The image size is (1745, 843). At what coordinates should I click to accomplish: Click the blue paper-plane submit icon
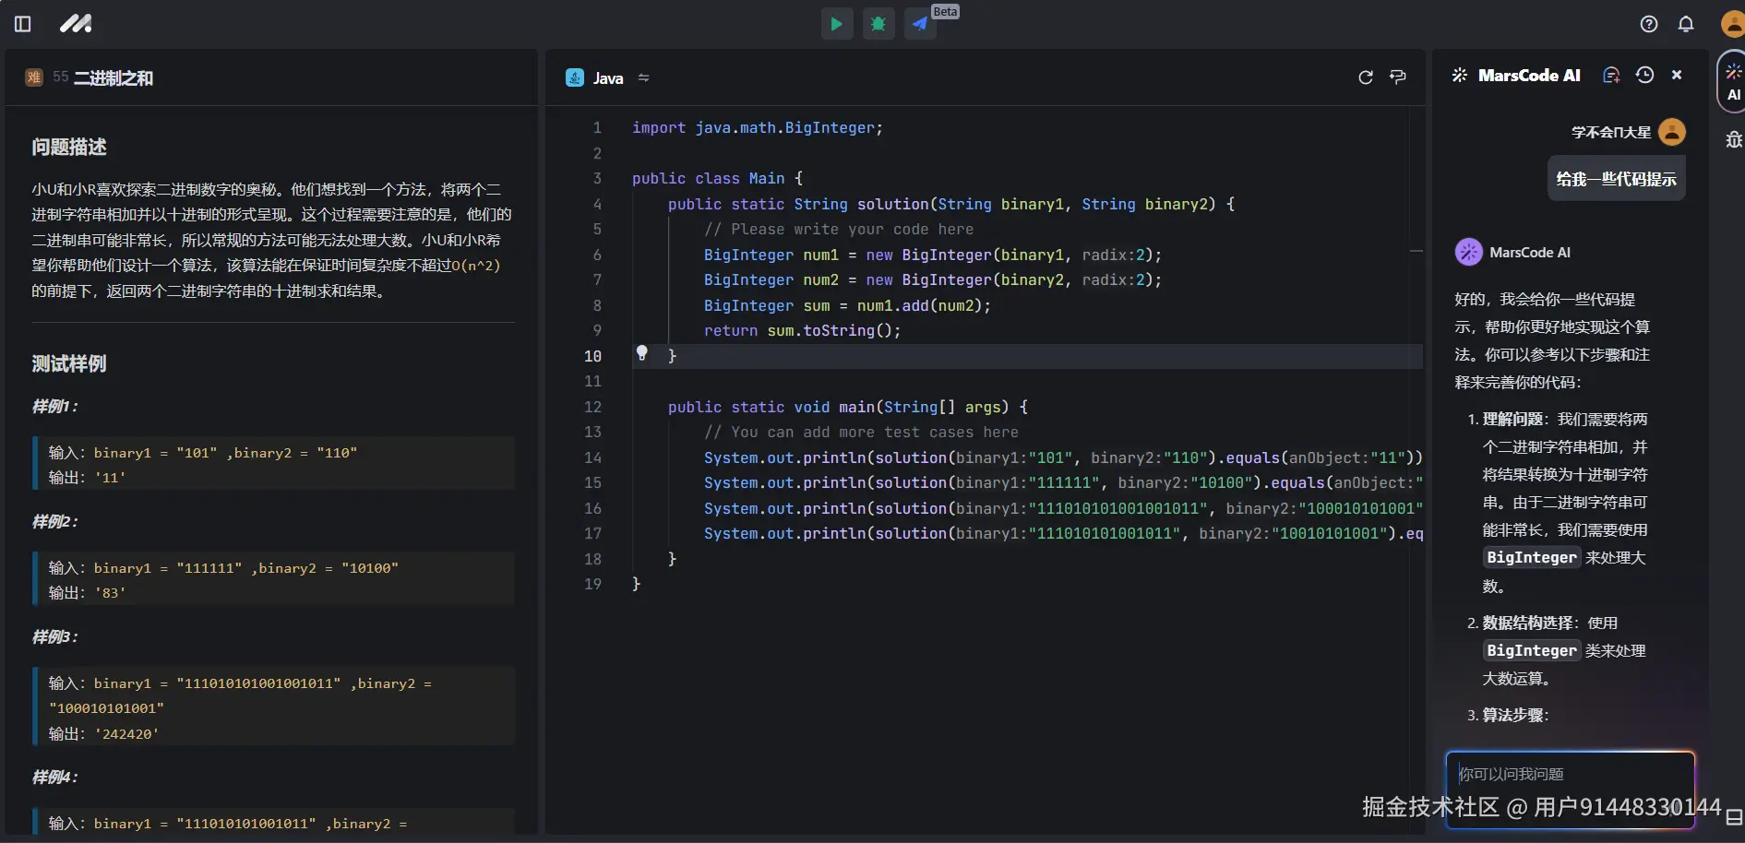920,24
